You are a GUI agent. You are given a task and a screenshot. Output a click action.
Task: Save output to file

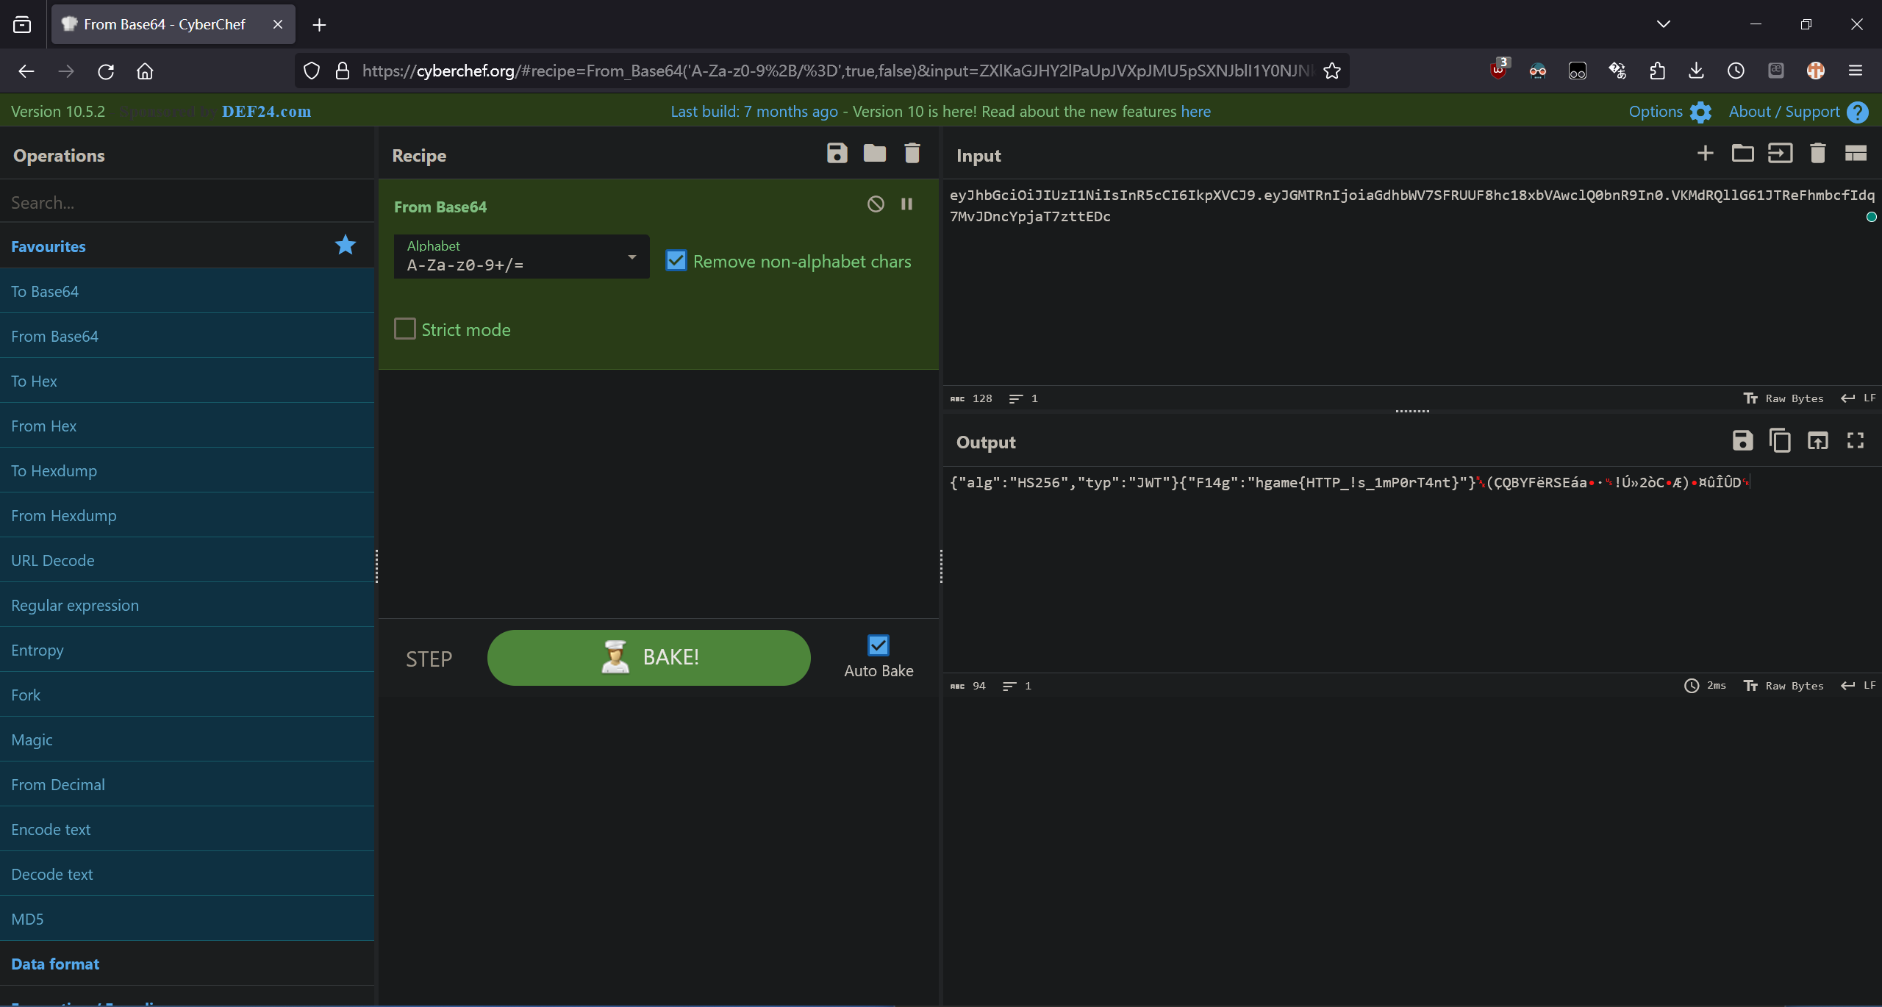click(x=1742, y=440)
